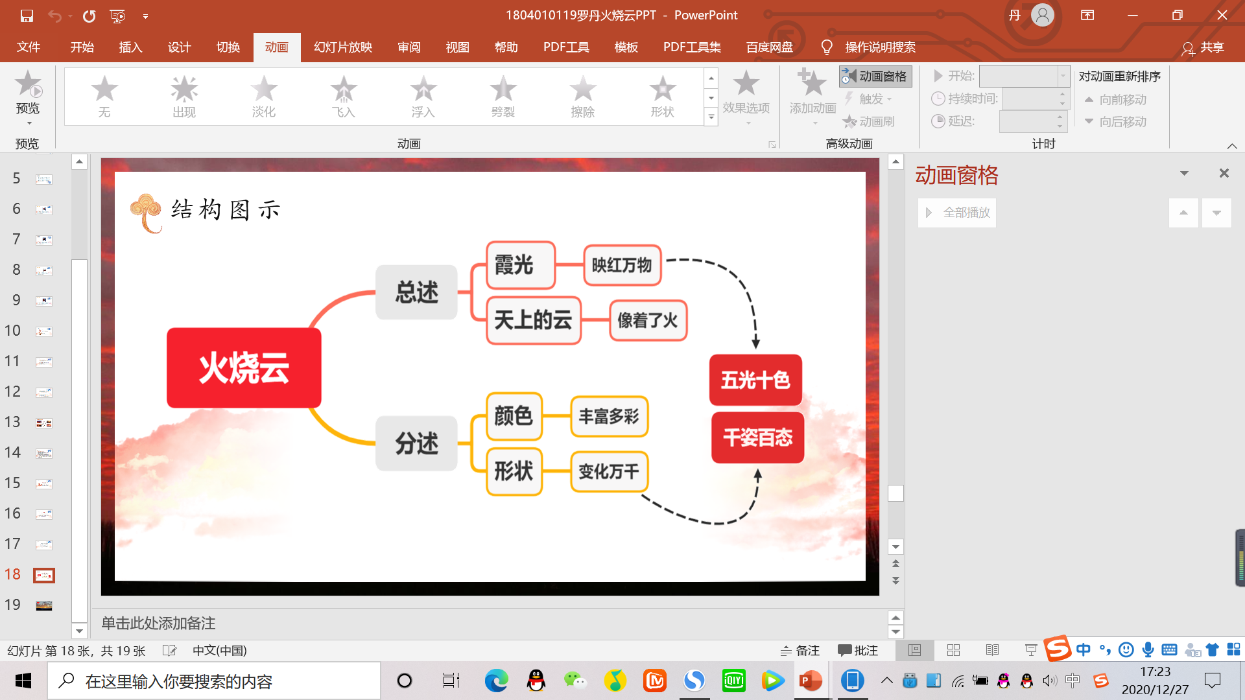This screenshot has height=700, width=1245.
Task: Click the spell check icon in status bar
Action: click(x=169, y=650)
